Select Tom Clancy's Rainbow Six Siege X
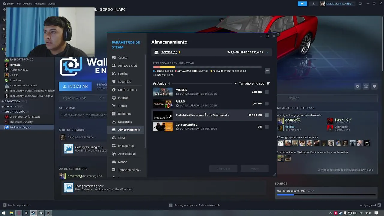The image size is (384, 216). 31,96
